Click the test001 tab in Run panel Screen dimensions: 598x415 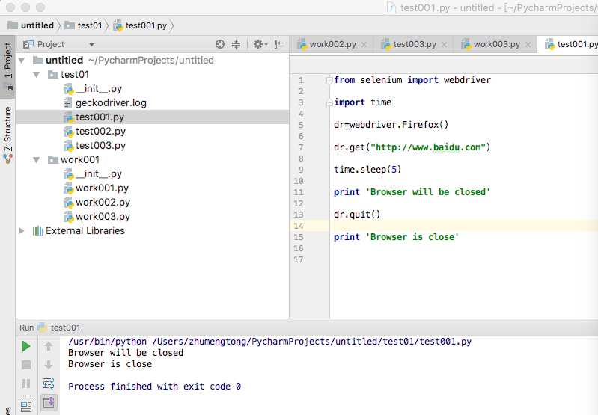tap(59, 328)
